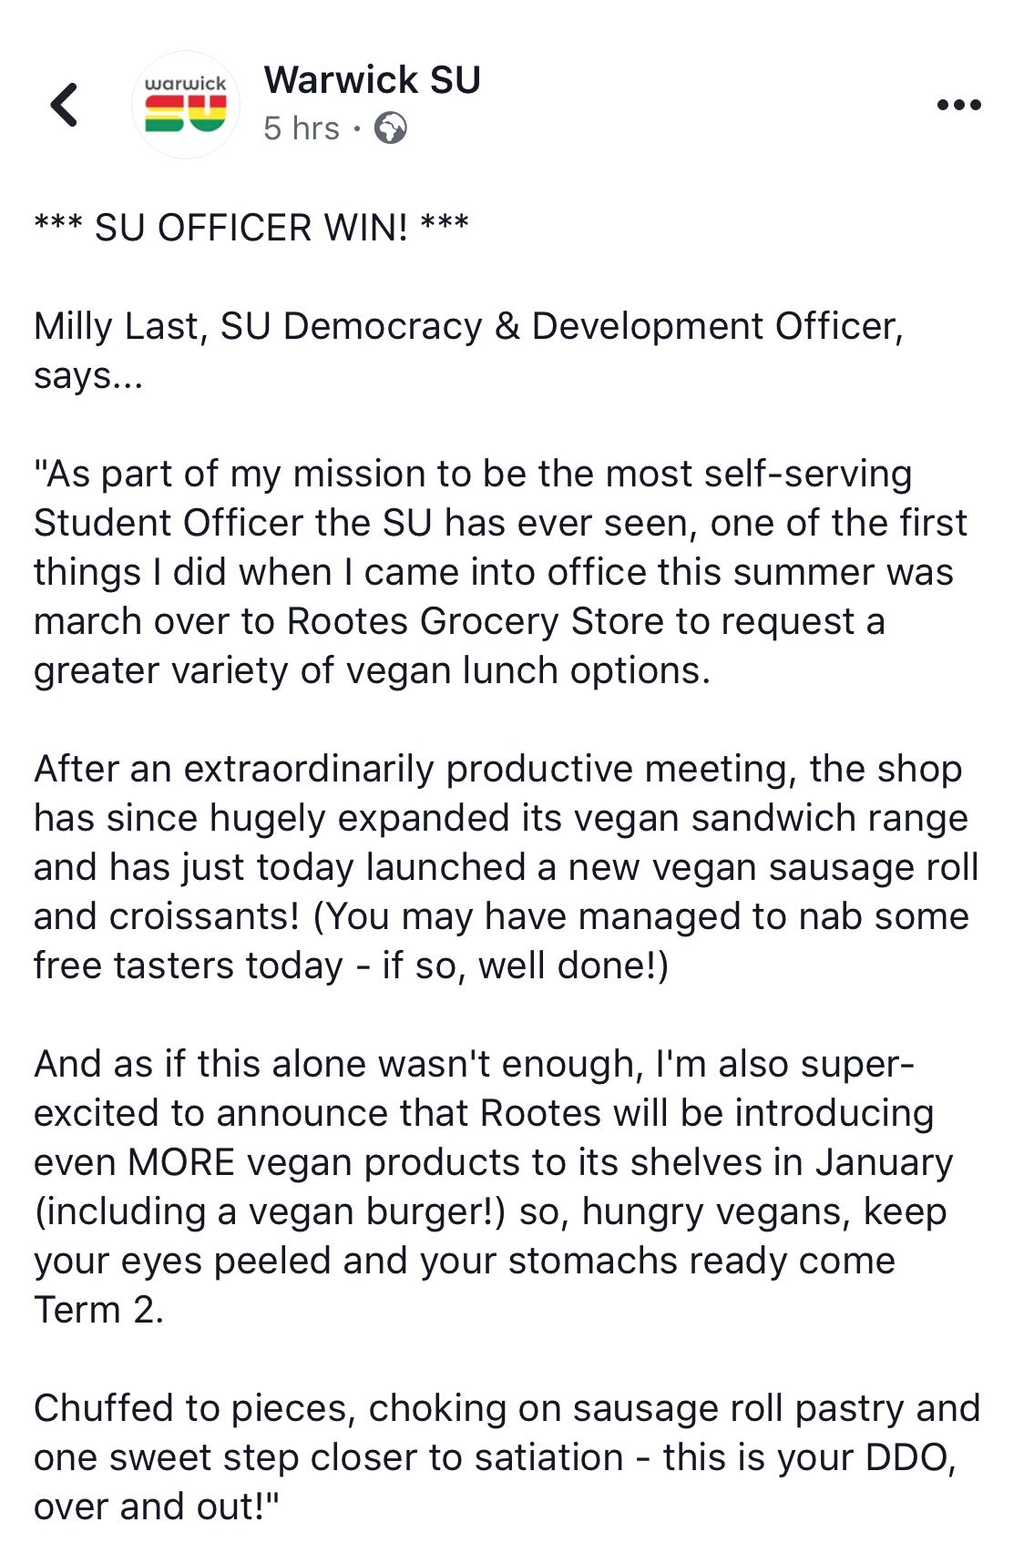This screenshot has width=1024, height=1553.
Task: Click the word says... below Milly Last
Action: [88, 377]
